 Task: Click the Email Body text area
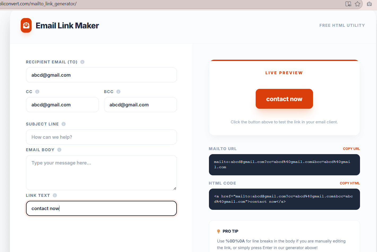coord(101,172)
